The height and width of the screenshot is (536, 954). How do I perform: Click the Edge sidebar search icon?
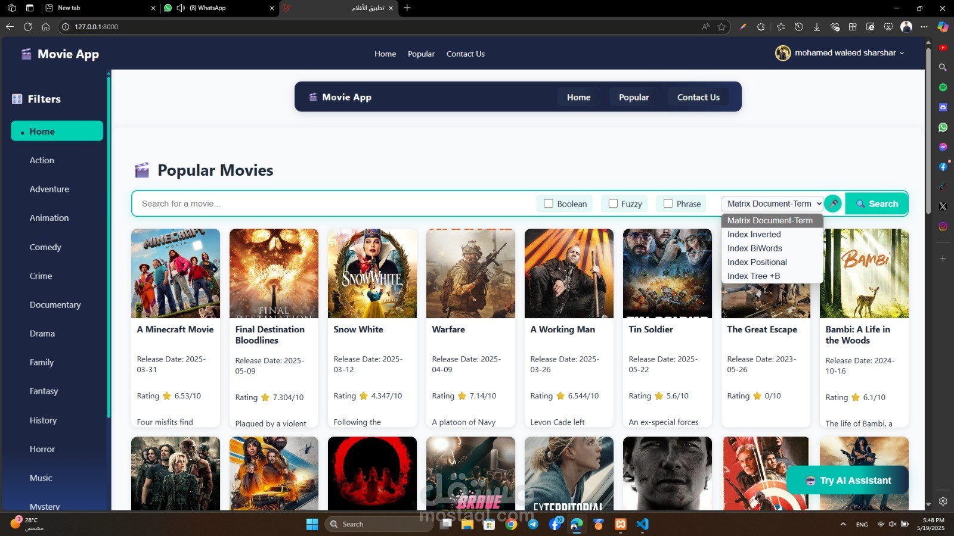(943, 67)
